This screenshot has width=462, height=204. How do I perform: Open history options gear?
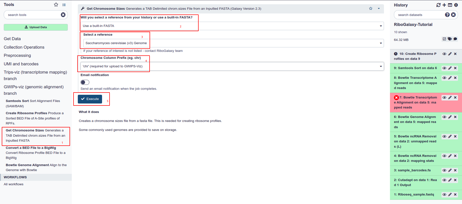(456, 5)
